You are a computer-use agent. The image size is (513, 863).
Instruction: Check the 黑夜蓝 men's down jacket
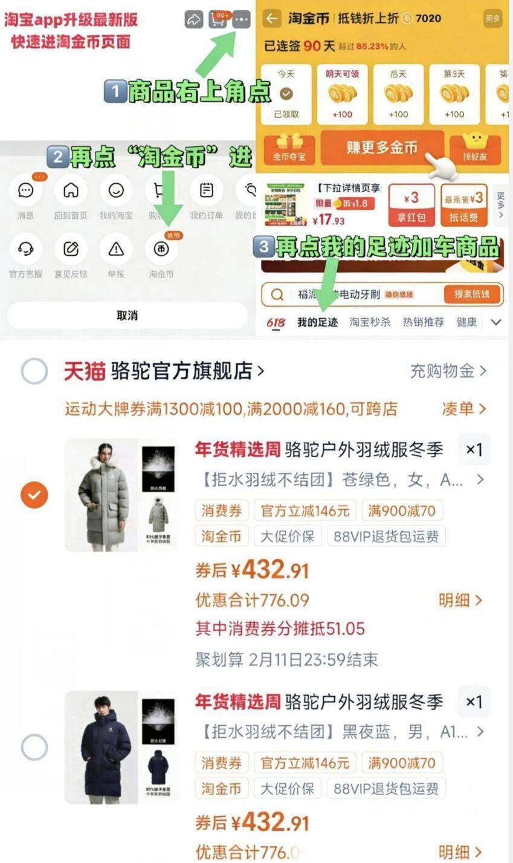click(x=34, y=747)
